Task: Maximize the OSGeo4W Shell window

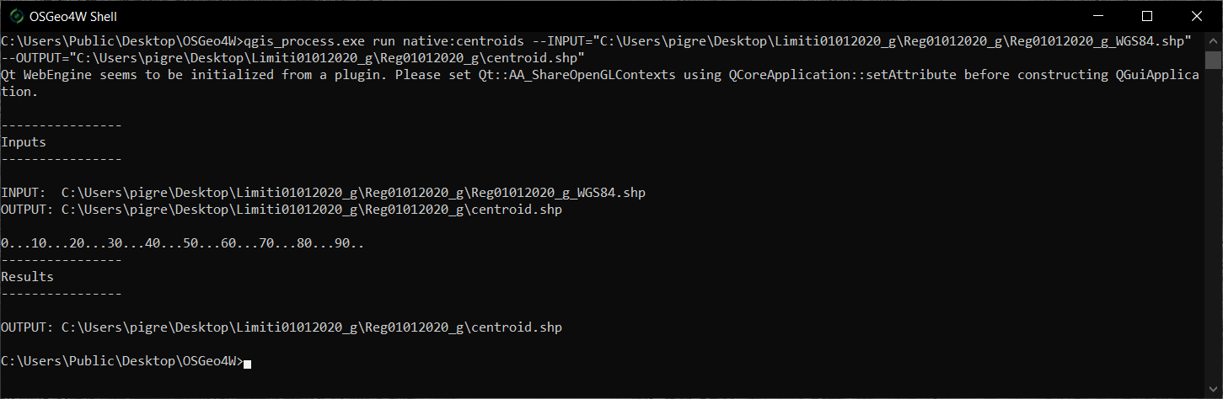Action: point(1147,15)
